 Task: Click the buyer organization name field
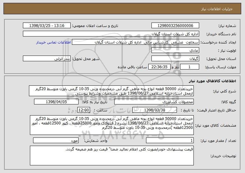coord(111,34)
